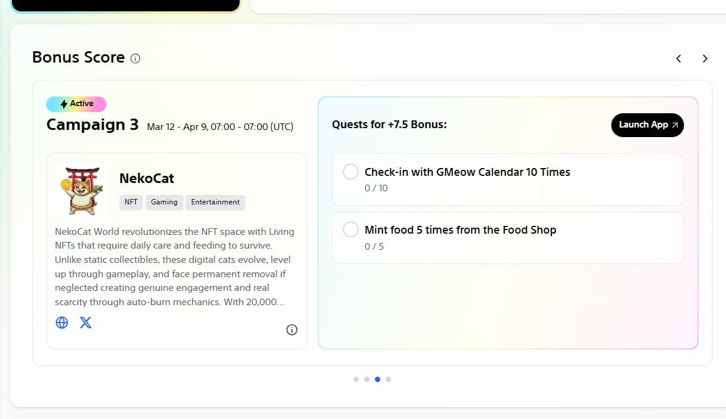Select the Gaming category tag
The height and width of the screenshot is (419, 726).
point(164,202)
